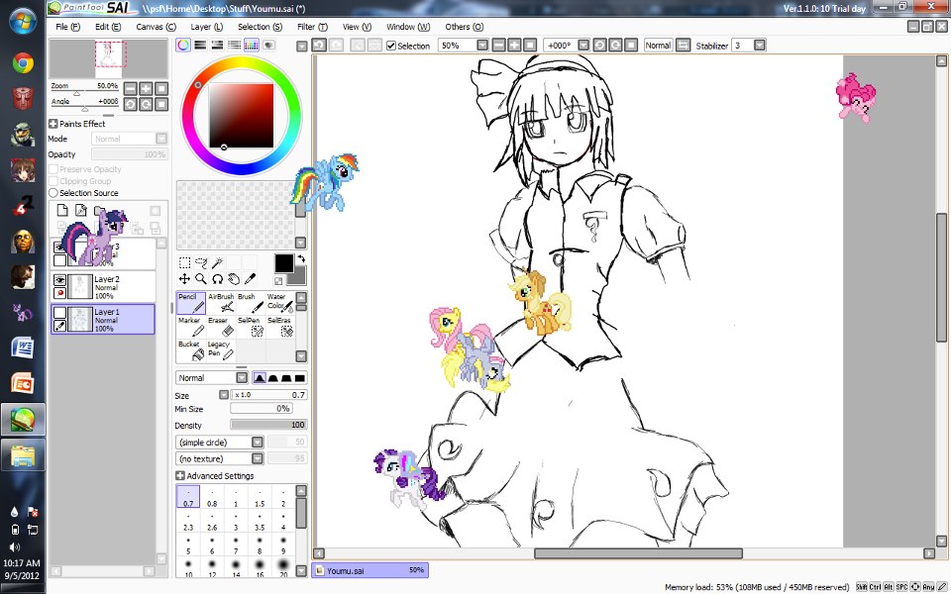Select the SelPen tool
Screen dimensions: 951x594
[250, 326]
